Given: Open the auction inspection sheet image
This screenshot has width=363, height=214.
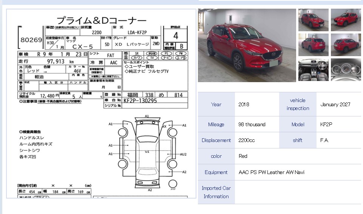Looking at the screenshot, I should coord(101,104).
